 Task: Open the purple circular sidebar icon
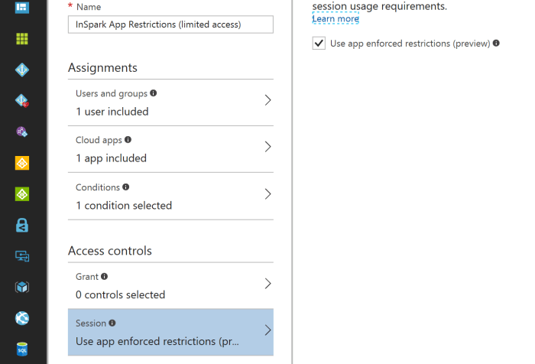(x=22, y=132)
